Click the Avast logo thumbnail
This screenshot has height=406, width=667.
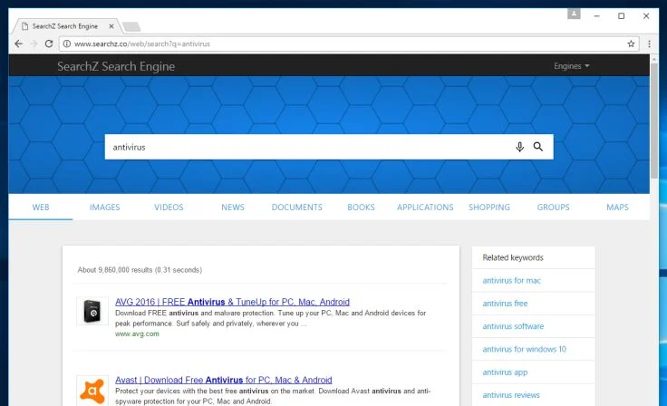(92, 391)
